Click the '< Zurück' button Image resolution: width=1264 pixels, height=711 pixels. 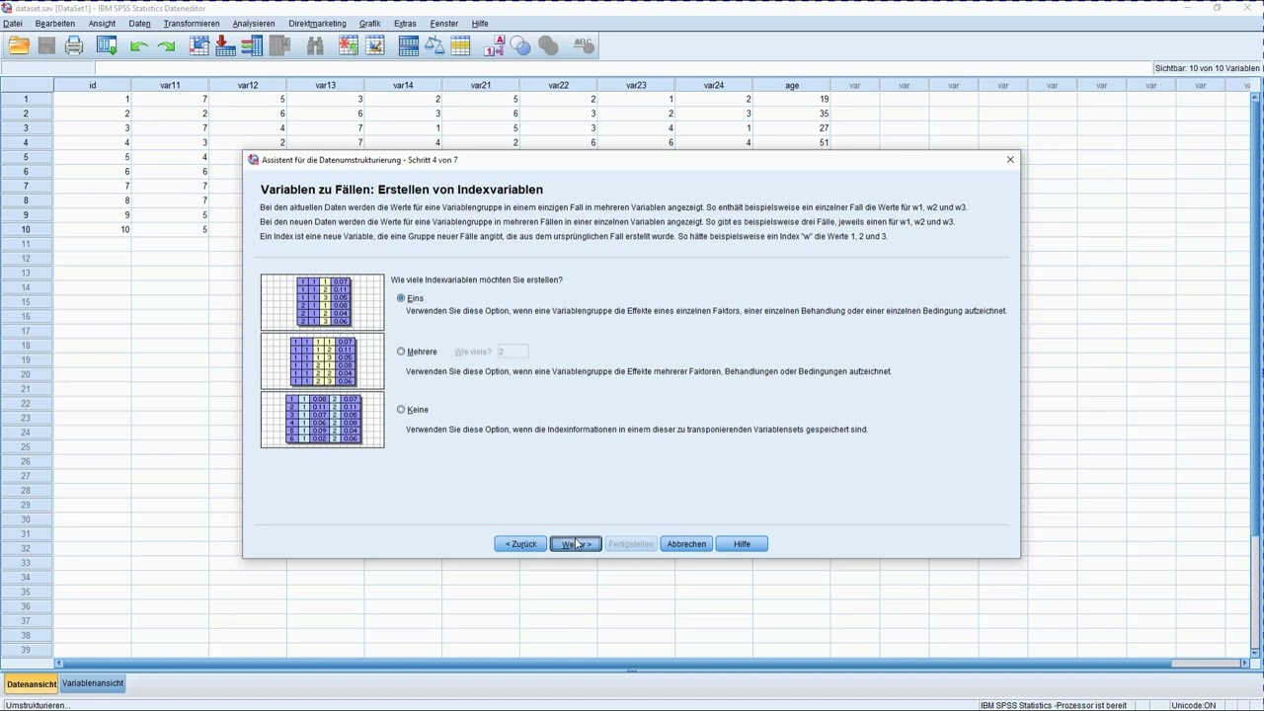[520, 544]
